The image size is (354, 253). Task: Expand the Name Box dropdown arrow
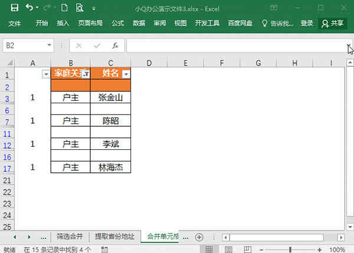click(x=49, y=45)
